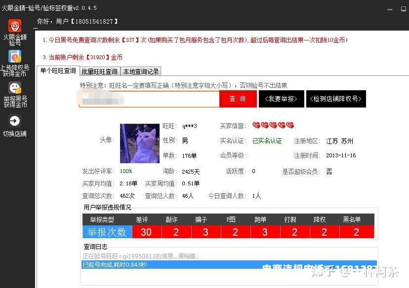Click the buyer credit hearts icons

tap(273, 126)
